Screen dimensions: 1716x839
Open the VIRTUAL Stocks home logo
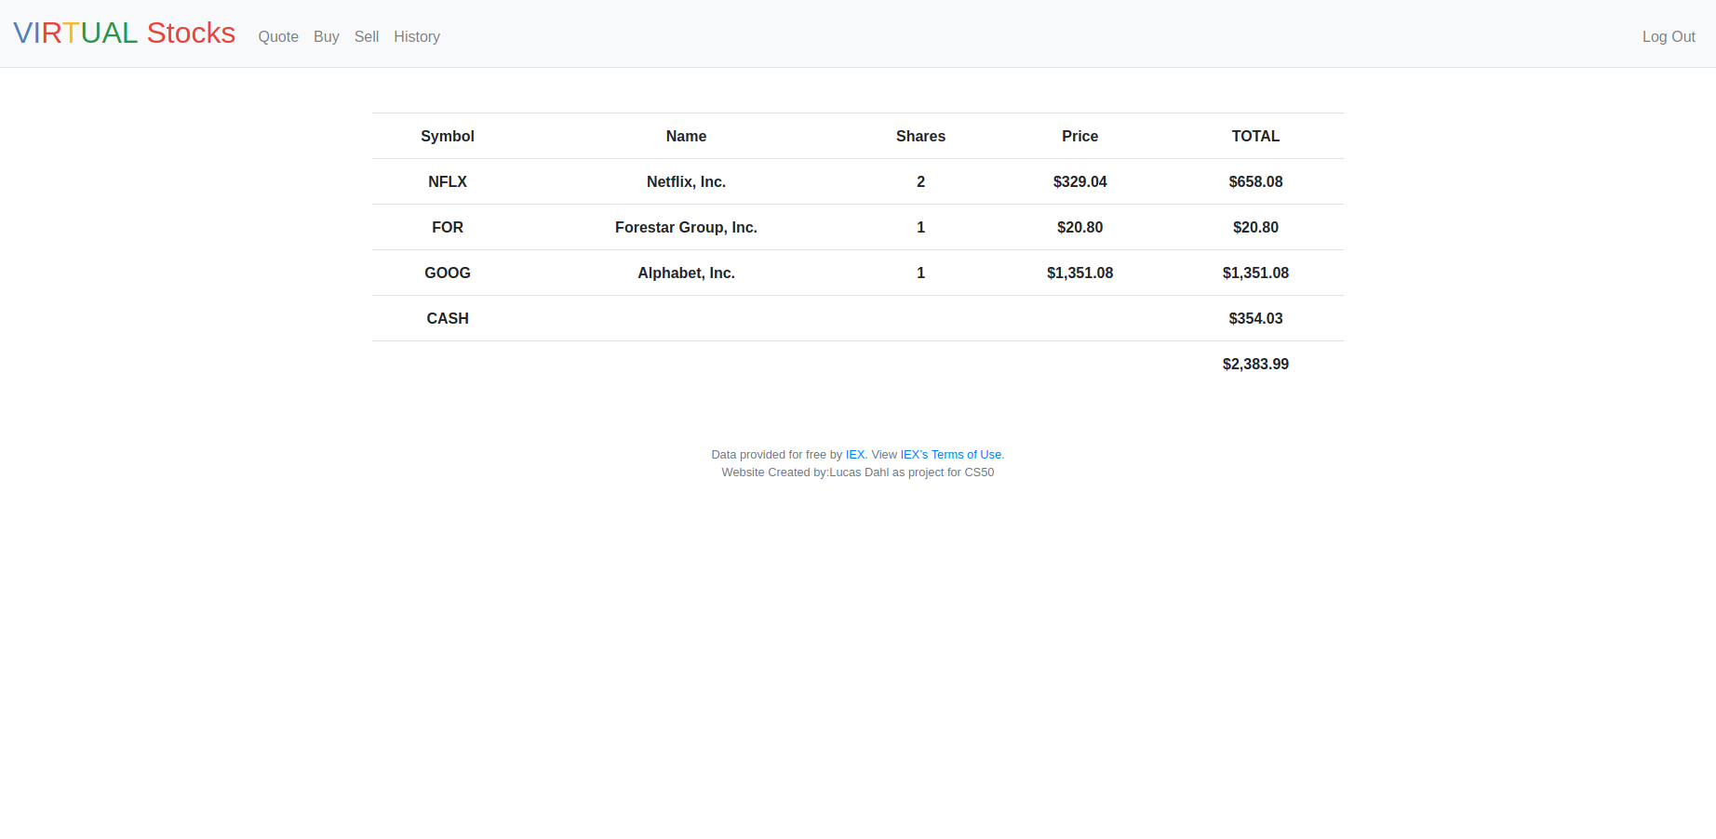point(125,33)
